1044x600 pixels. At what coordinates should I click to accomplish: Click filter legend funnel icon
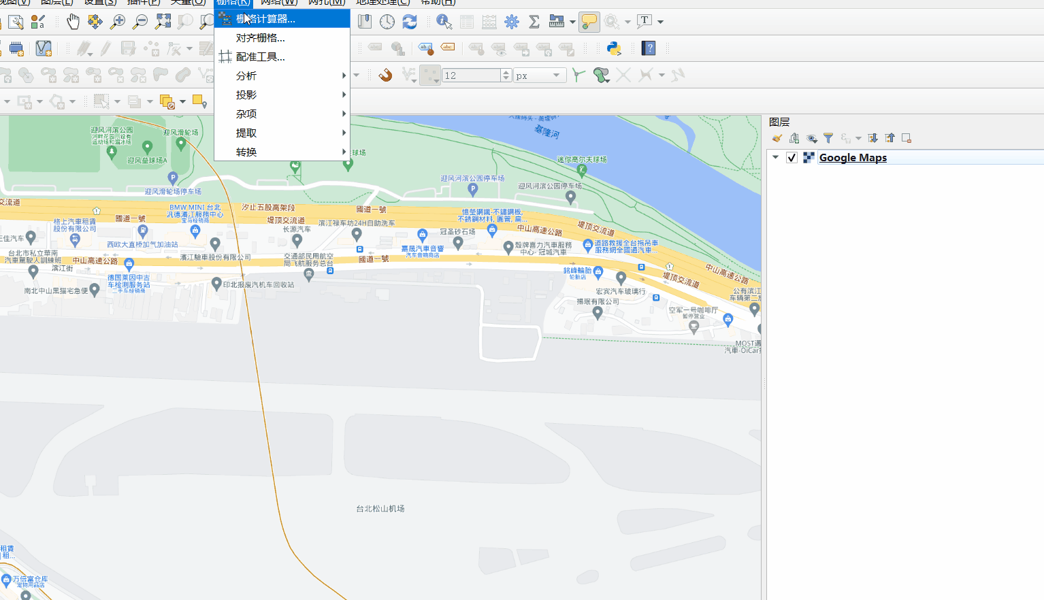[x=828, y=138]
